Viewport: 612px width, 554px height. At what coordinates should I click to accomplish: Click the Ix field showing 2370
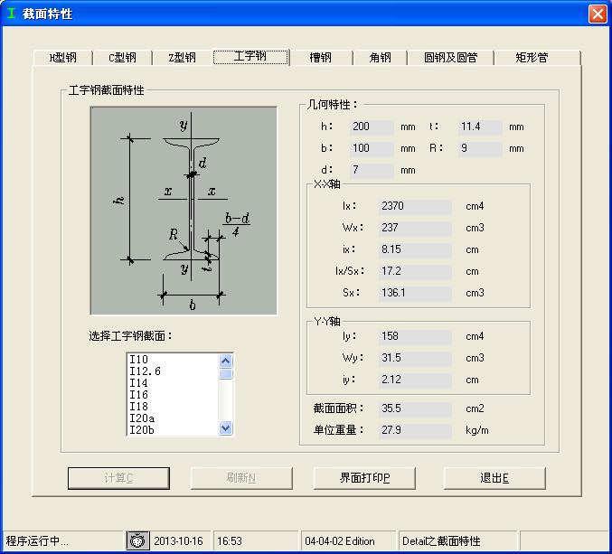coord(415,206)
